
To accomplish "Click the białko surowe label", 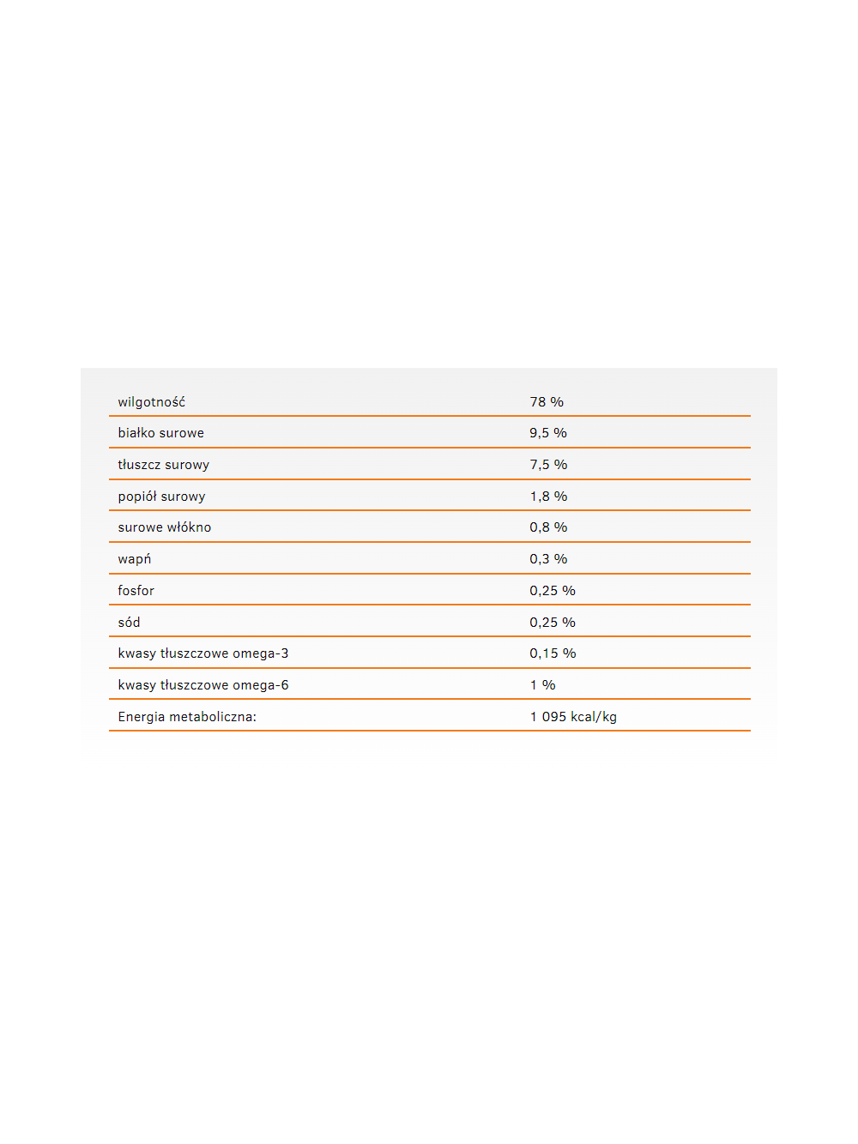I will 161,433.
